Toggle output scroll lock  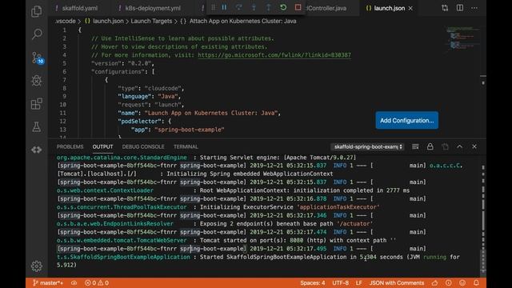click(430, 147)
